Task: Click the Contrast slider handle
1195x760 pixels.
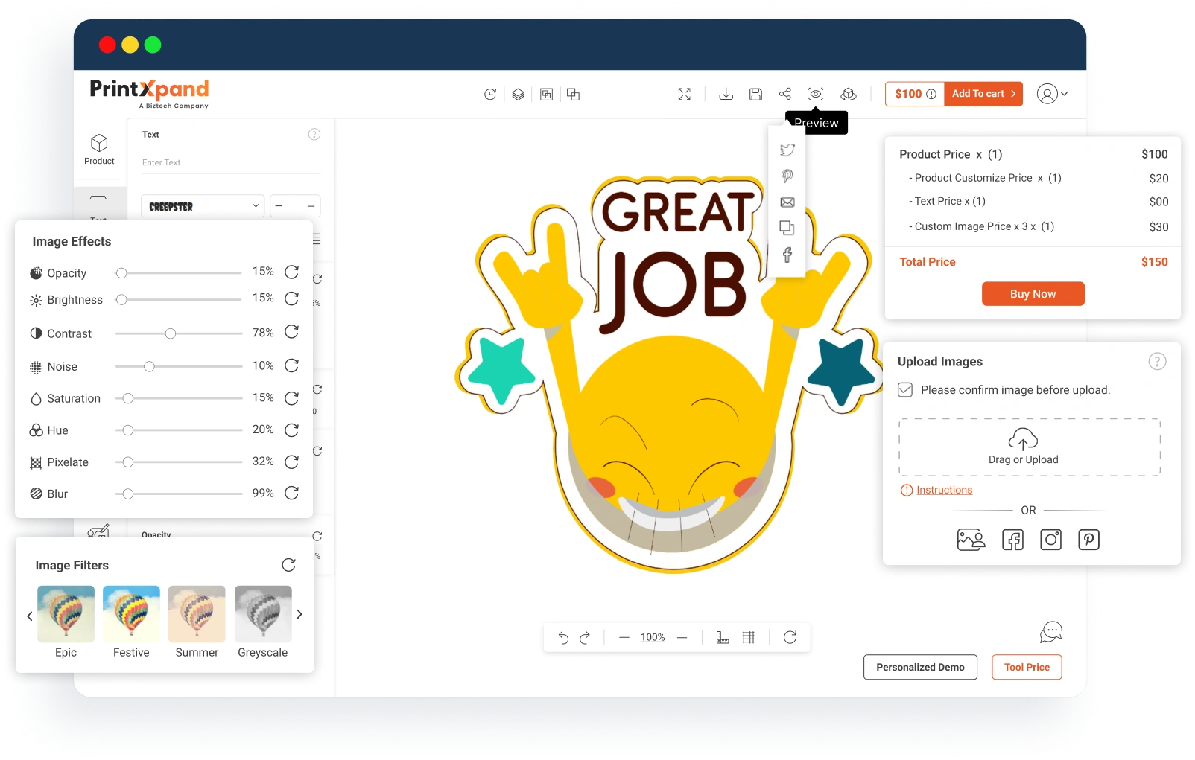Action: (171, 333)
